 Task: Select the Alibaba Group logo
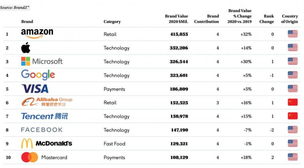tap(47, 102)
